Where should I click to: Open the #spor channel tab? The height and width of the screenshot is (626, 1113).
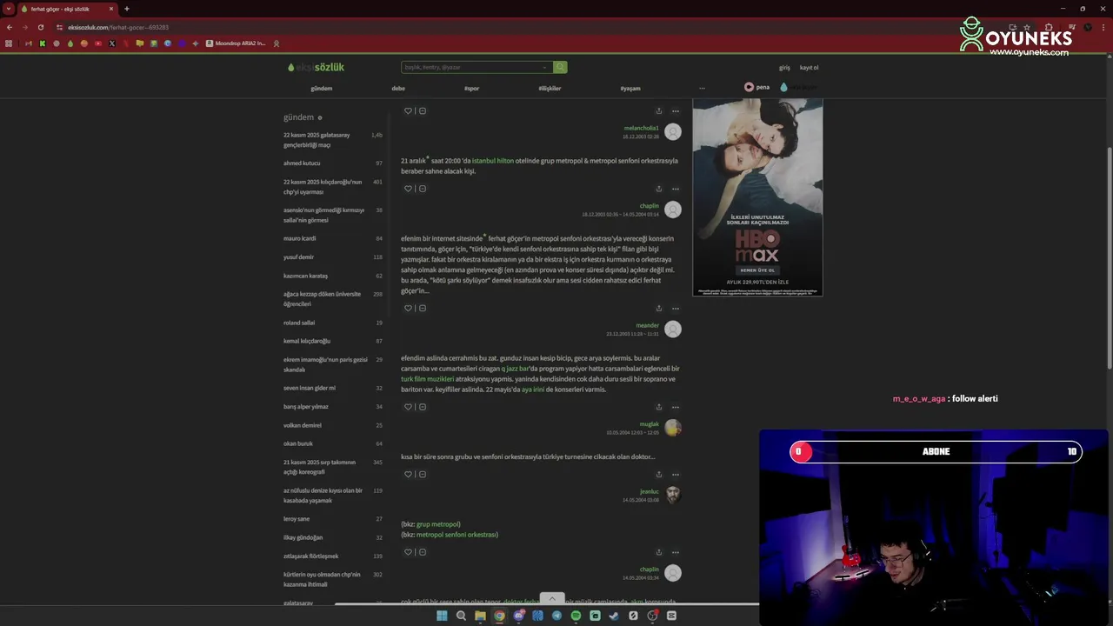(471, 88)
